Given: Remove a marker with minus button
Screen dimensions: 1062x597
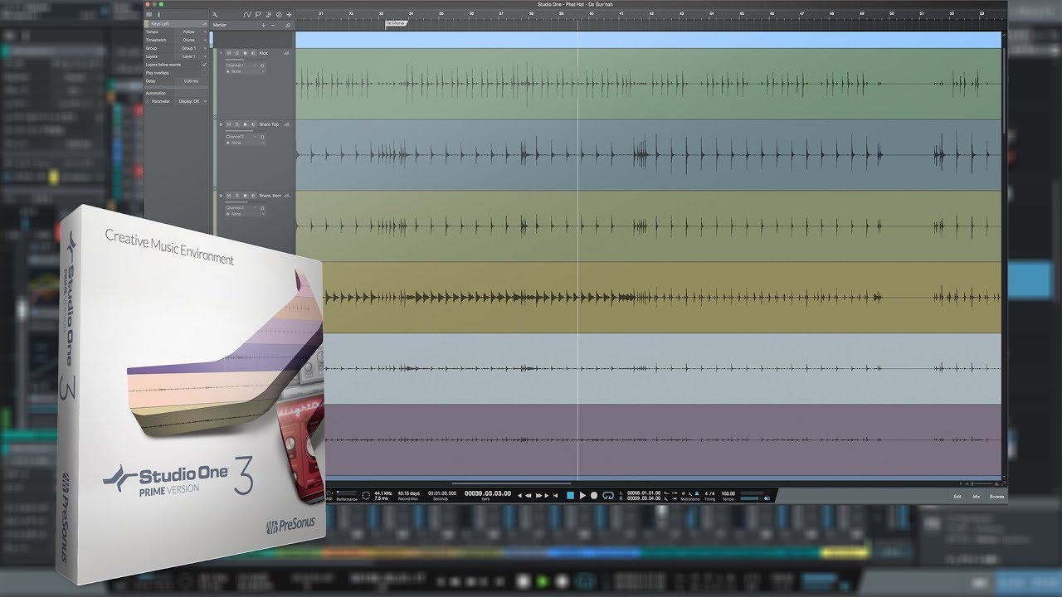Looking at the screenshot, I should coord(273,25).
